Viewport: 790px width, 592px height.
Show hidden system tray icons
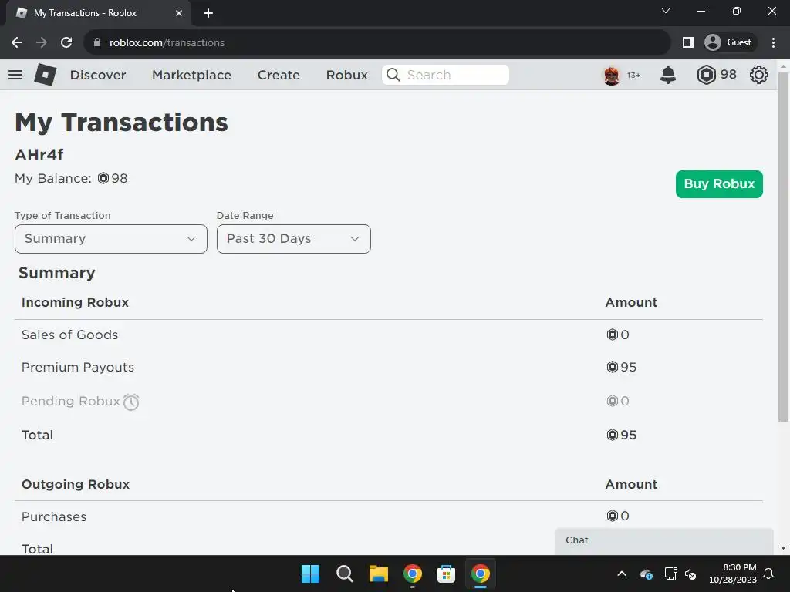pyautogui.click(x=622, y=573)
